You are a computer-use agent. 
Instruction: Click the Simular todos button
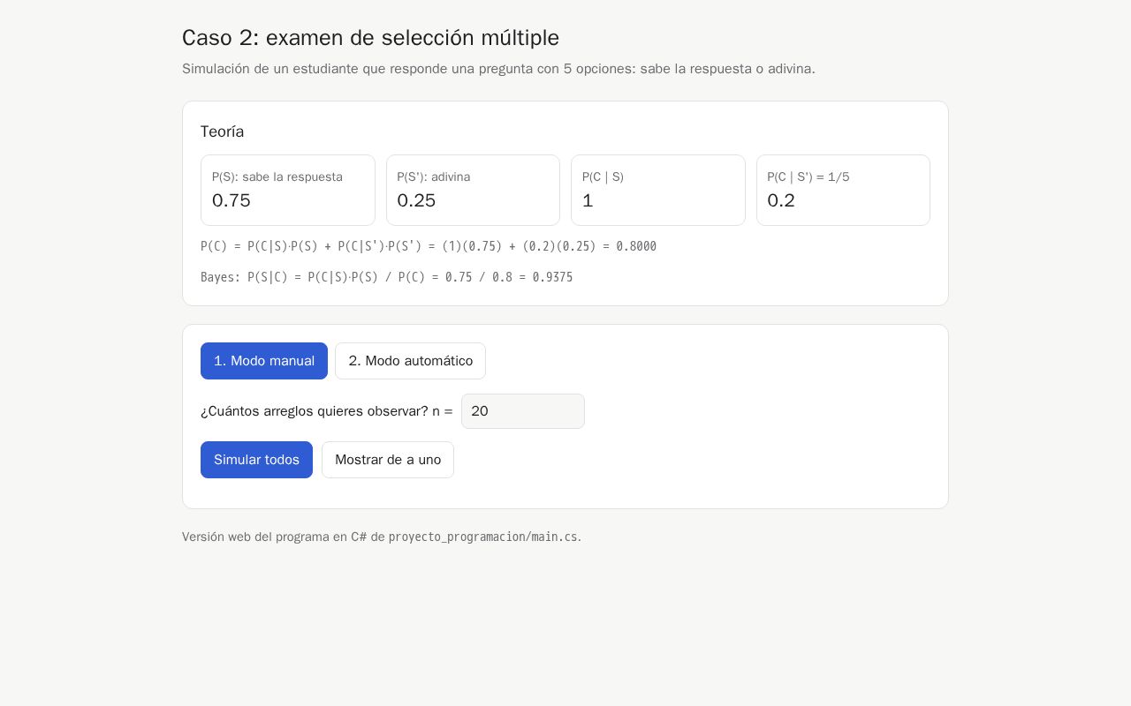point(256,460)
